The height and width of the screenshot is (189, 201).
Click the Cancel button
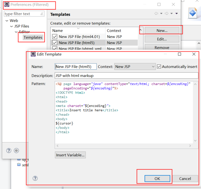pyautogui.click(x=185, y=178)
